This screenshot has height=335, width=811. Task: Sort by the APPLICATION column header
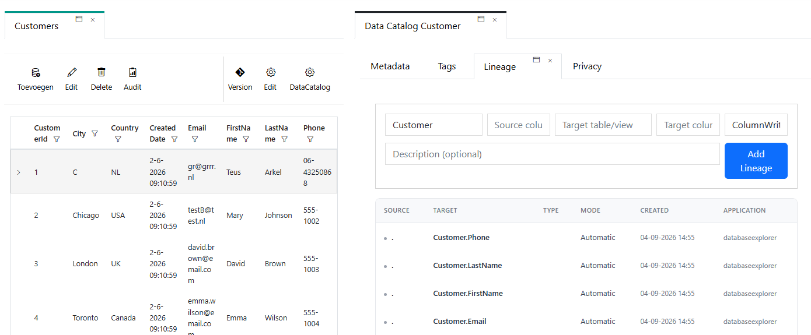tap(744, 210)
